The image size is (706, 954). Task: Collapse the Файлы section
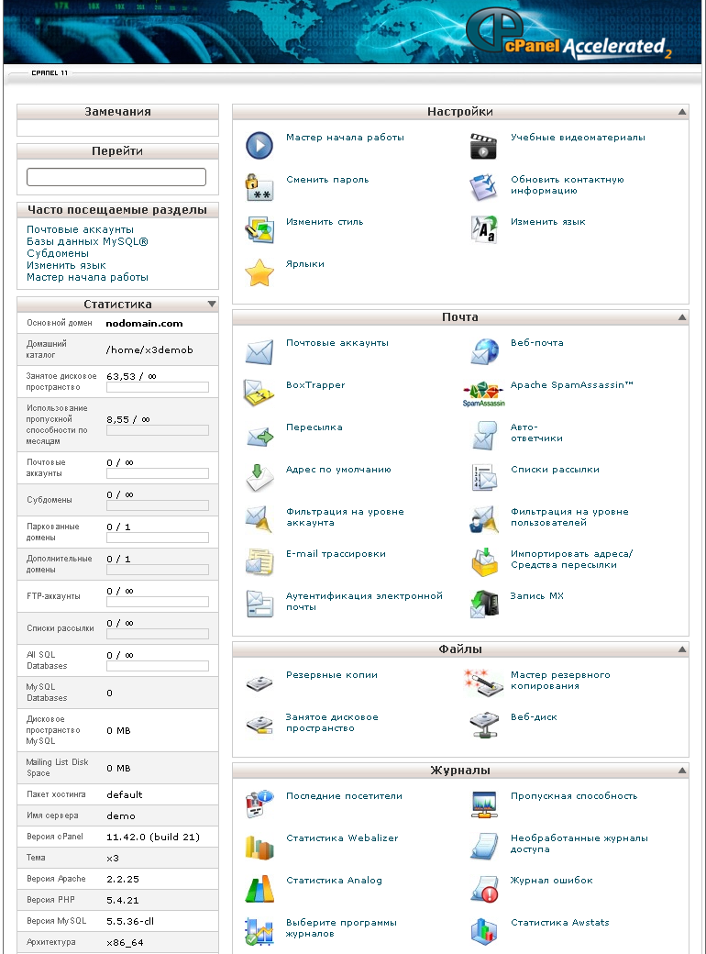(x=681, y=649)
